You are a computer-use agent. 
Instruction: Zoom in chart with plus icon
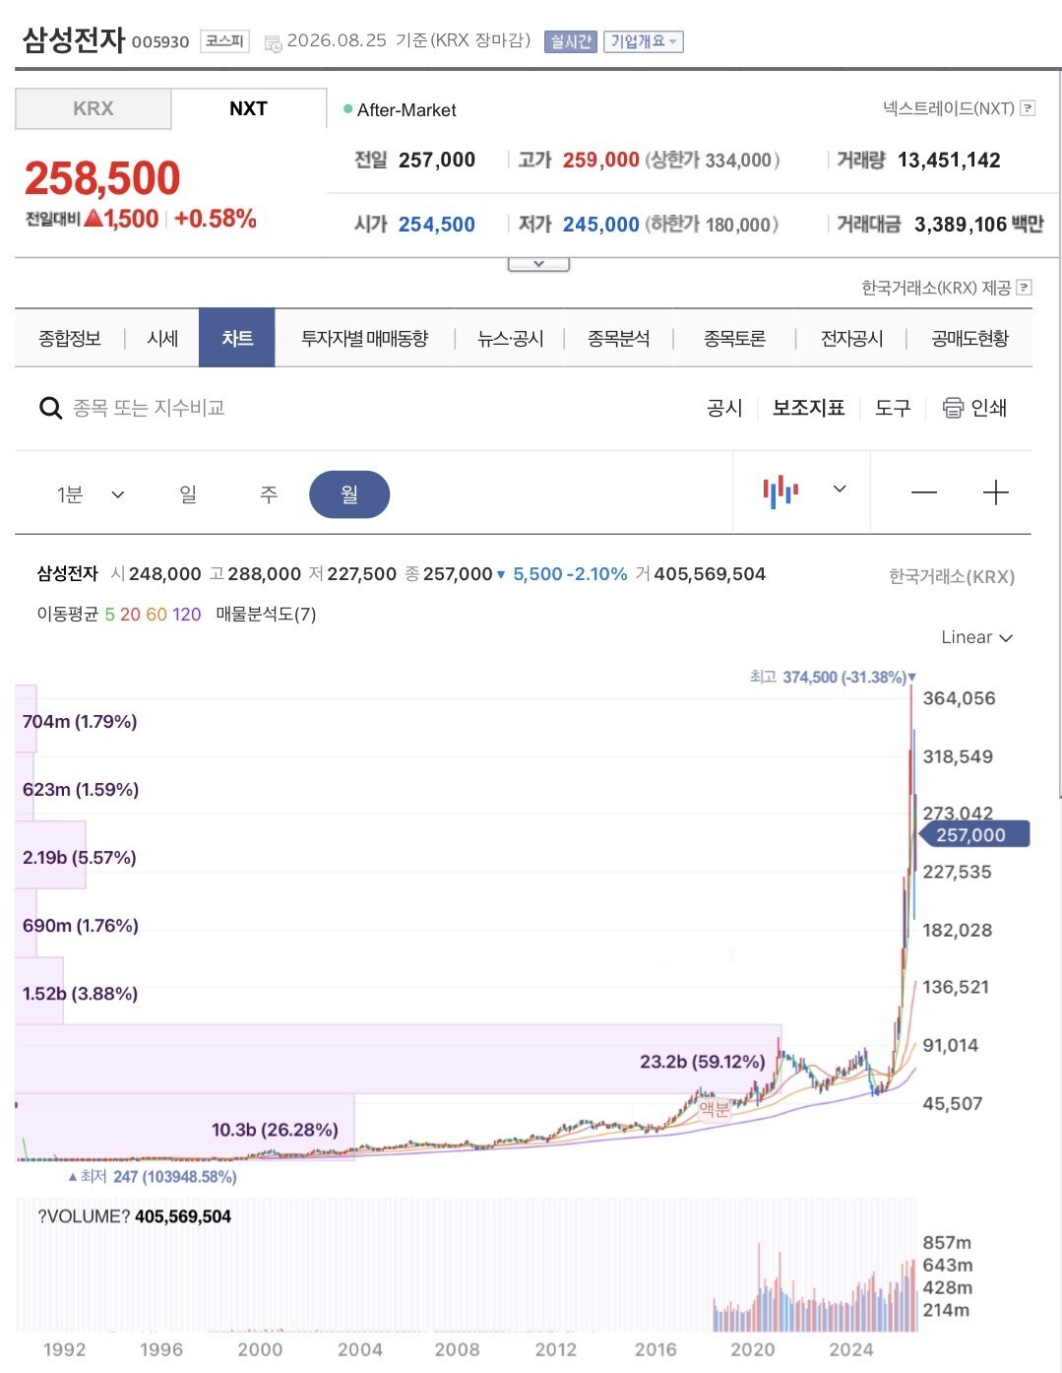[x=996, y=491]
